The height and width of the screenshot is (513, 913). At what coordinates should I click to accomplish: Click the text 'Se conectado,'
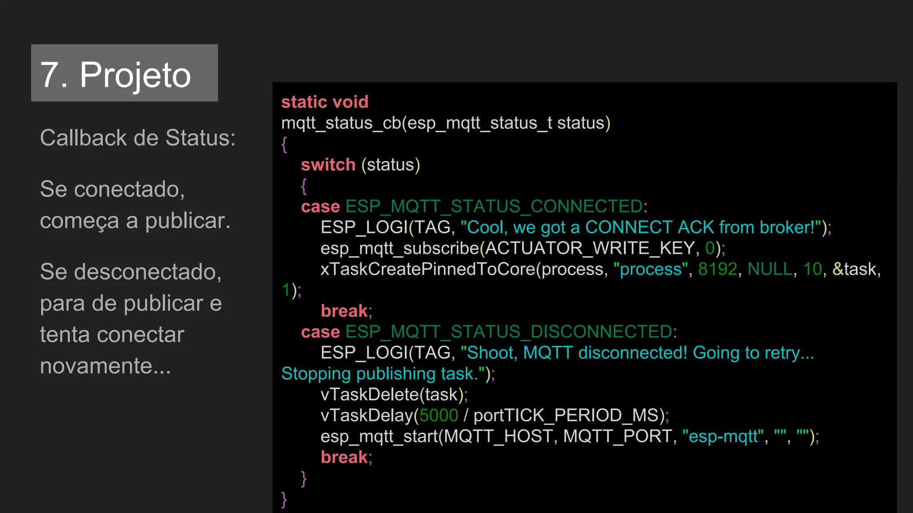[x=112, y=189]
